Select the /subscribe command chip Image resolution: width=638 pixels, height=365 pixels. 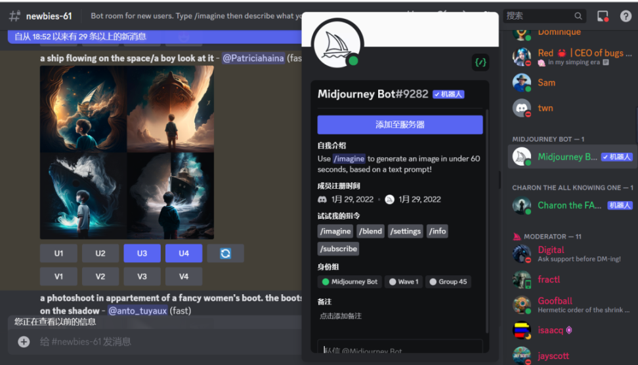point(339,249)
